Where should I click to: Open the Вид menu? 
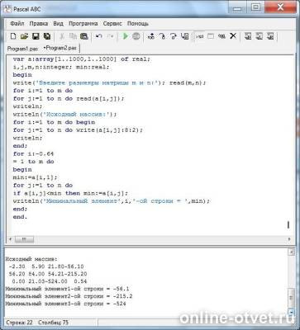coord(58,24)
